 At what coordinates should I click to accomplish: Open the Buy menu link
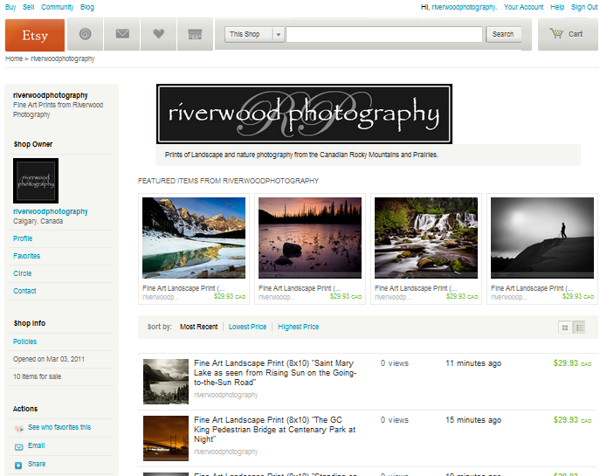tap(10, 7)
